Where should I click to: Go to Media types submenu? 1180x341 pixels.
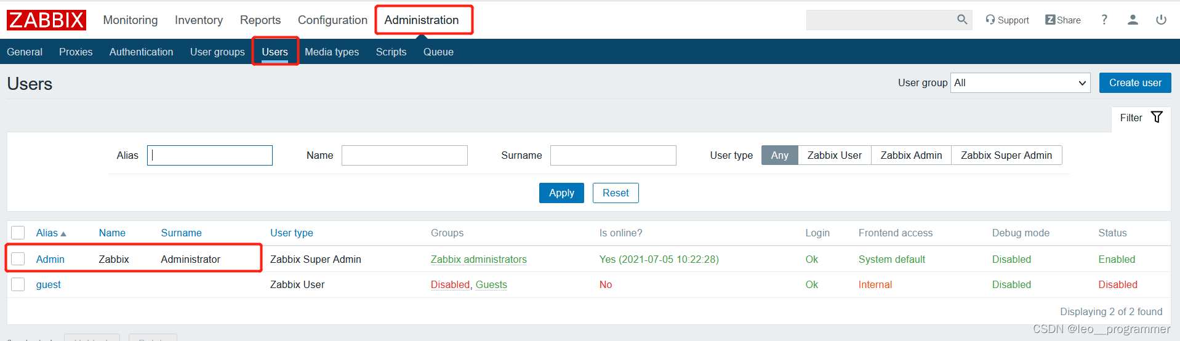tap(332, 52)
